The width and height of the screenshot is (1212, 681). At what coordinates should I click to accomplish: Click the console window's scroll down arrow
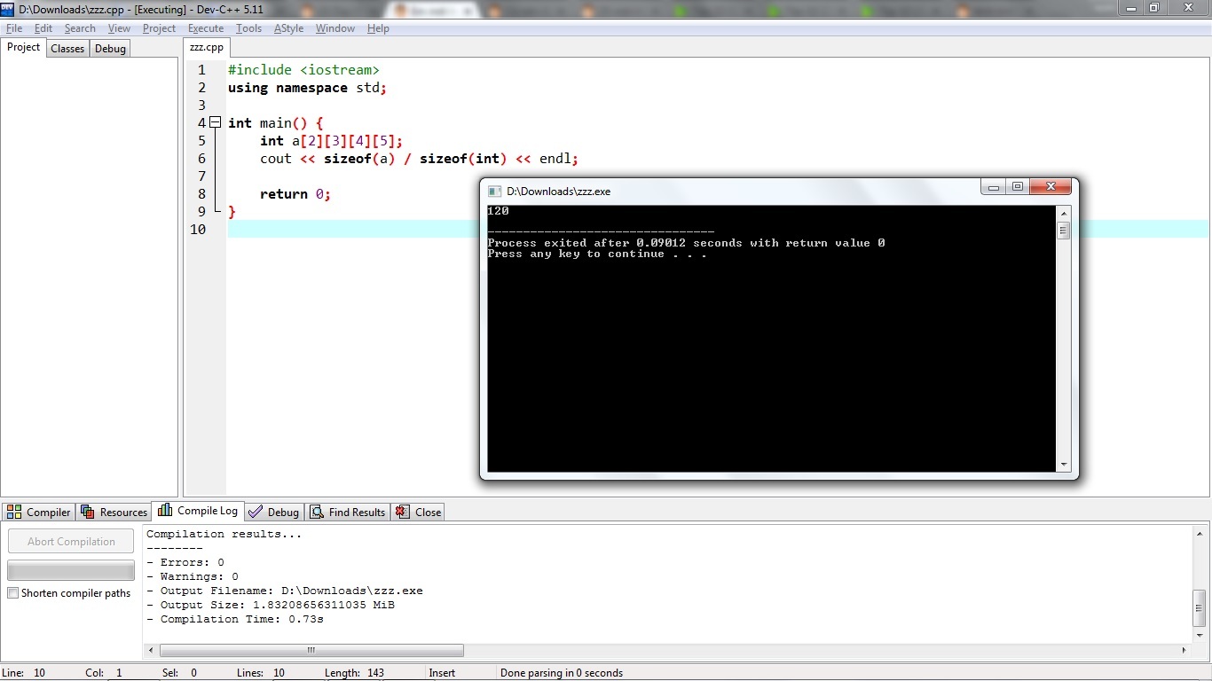(x=1063, y=465)
